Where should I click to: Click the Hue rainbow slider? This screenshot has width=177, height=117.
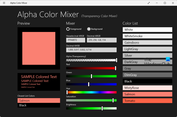91,92
